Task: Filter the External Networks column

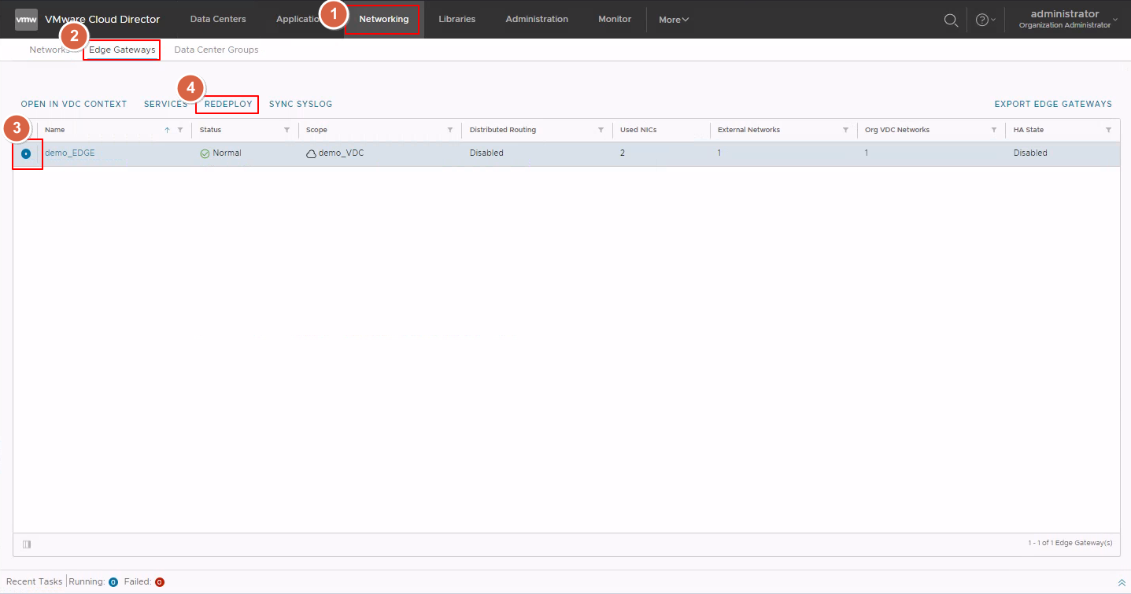Action: click(x=845, y=130)
